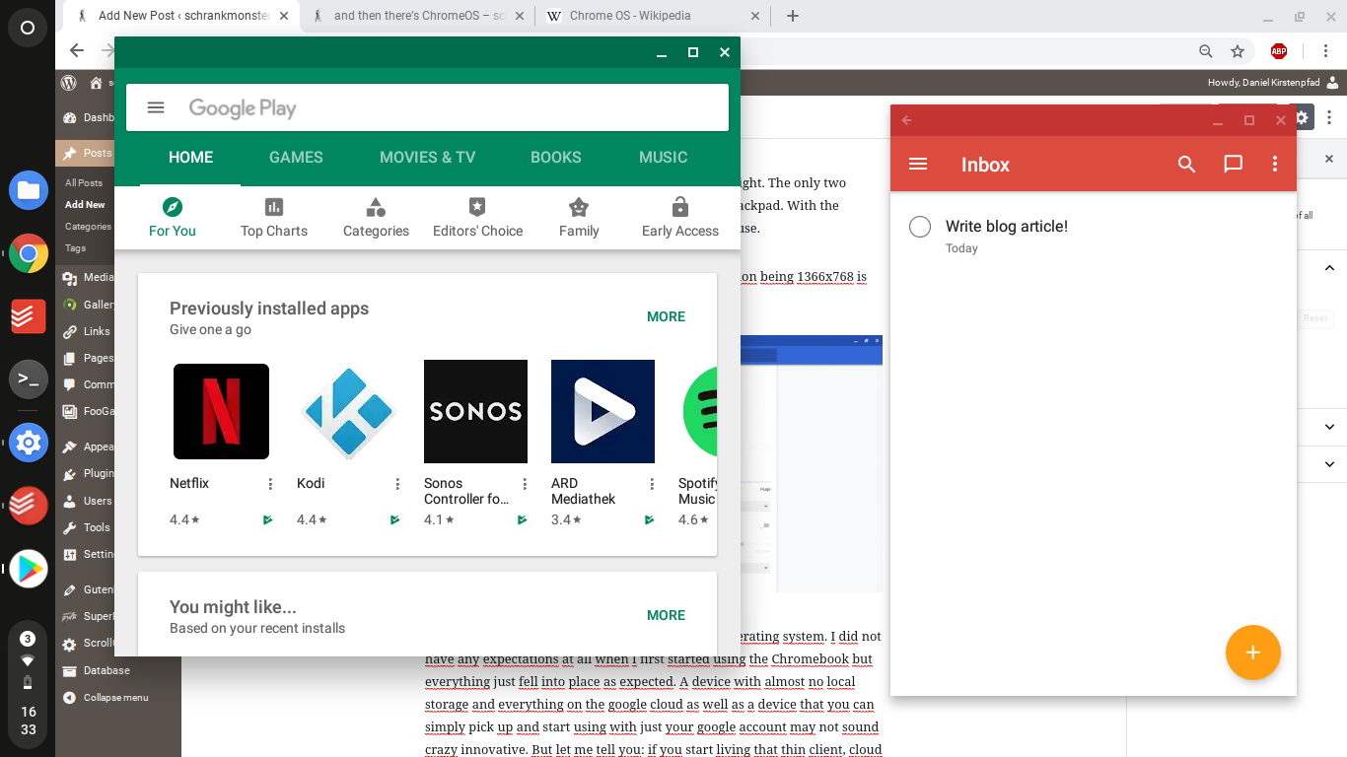The width and height of the screenshot is (1347, 757).
Task: Launch Chrome from the shelf
Action: [29, 254]
